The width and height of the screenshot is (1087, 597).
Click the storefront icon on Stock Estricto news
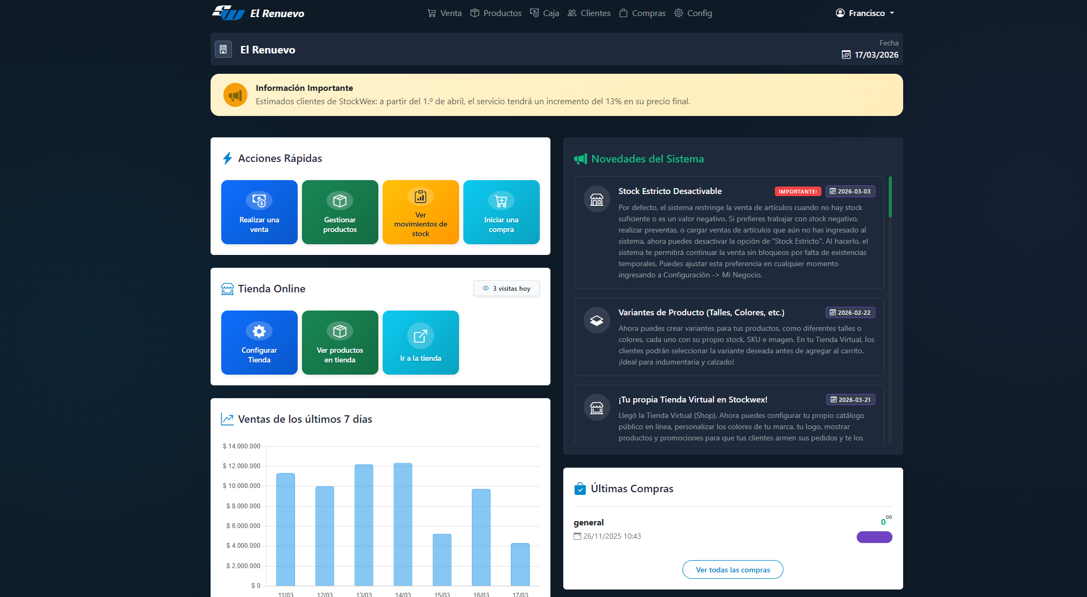click(596, 198)
